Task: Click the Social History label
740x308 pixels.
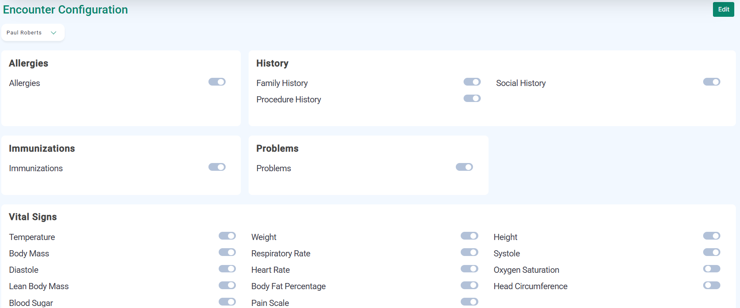Action: (x=521, y=83)
